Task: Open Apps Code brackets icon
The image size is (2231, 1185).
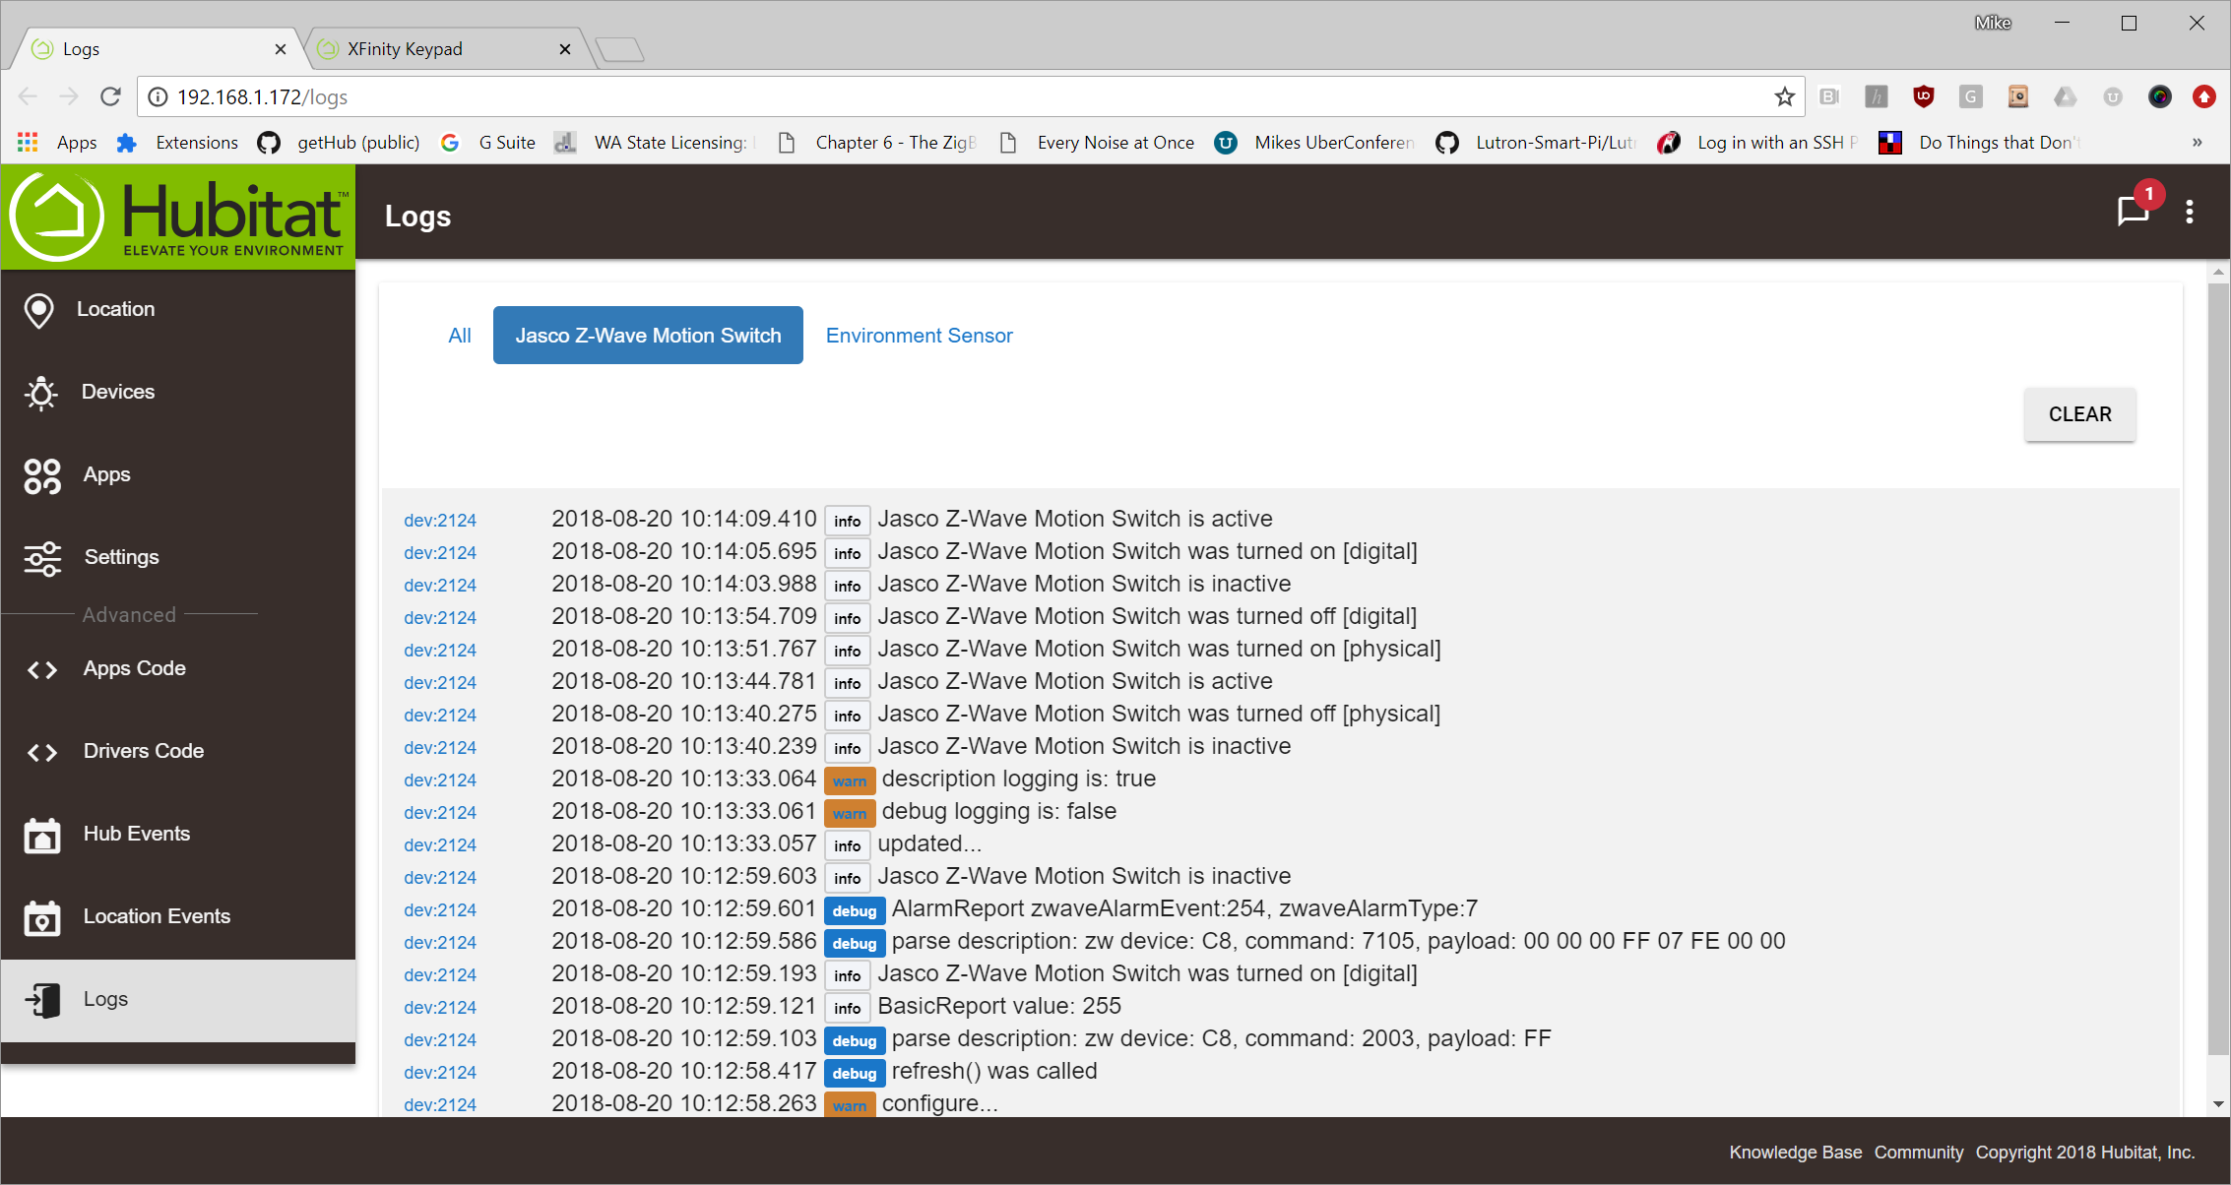Action: 42,669
